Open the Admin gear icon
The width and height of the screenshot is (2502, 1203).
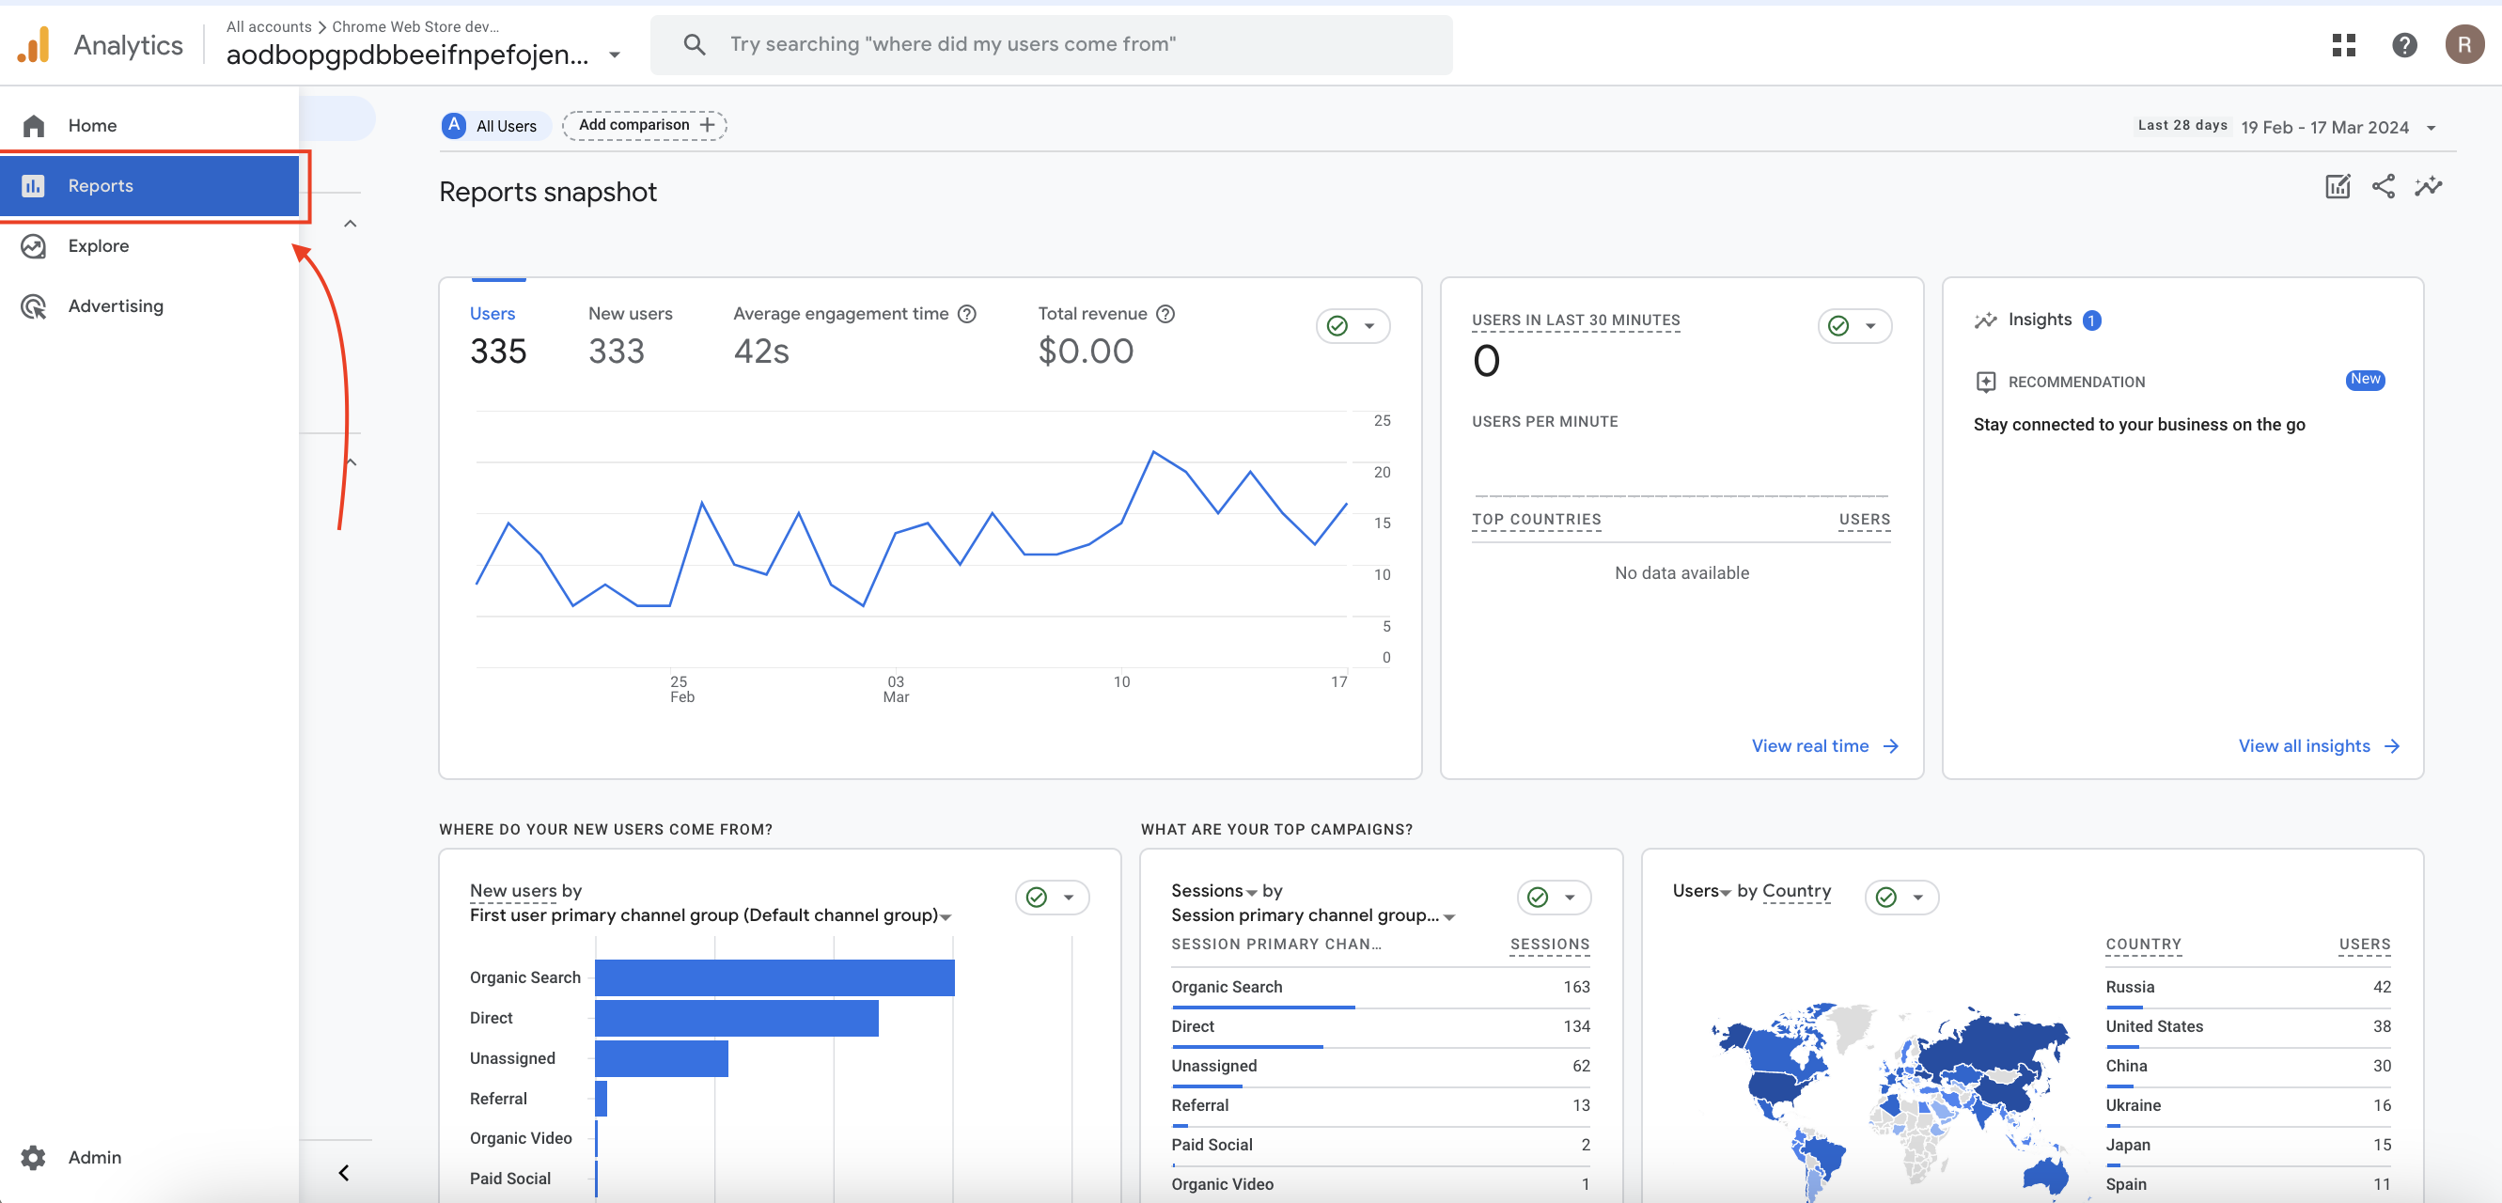34,1156
